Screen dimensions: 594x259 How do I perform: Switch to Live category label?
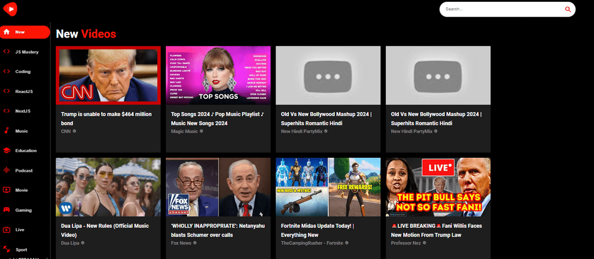pos(20,230)
